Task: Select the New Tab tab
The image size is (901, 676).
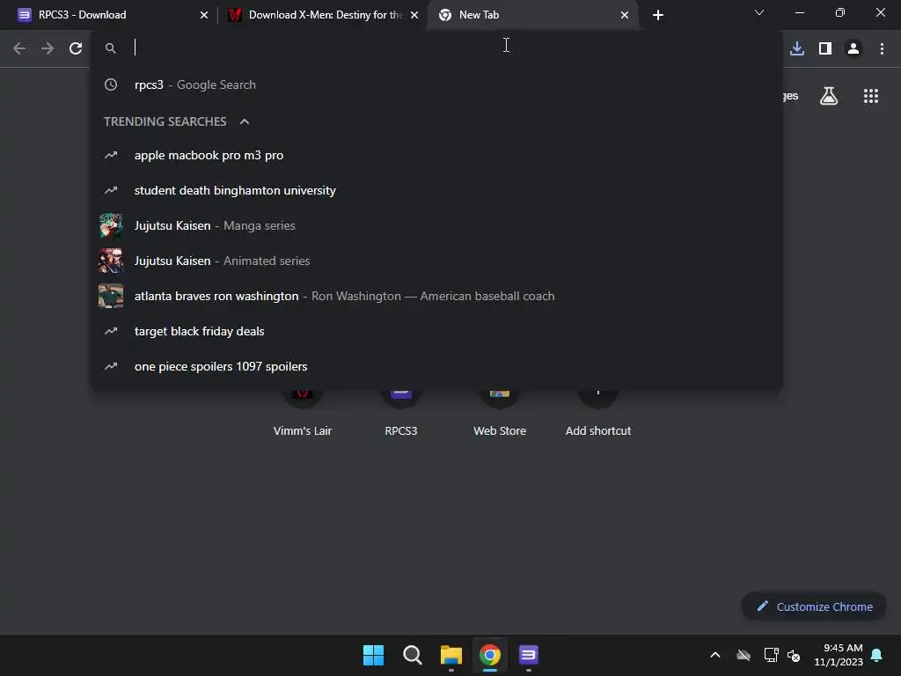Action: (533, 15)
